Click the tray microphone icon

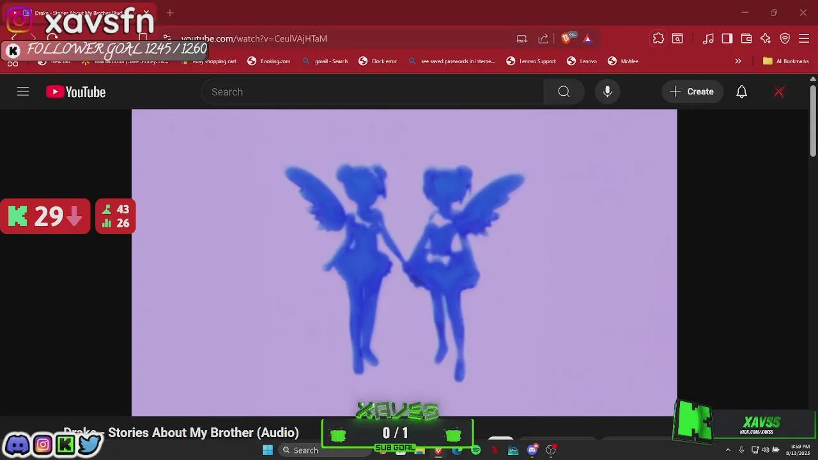pos(742,450)
